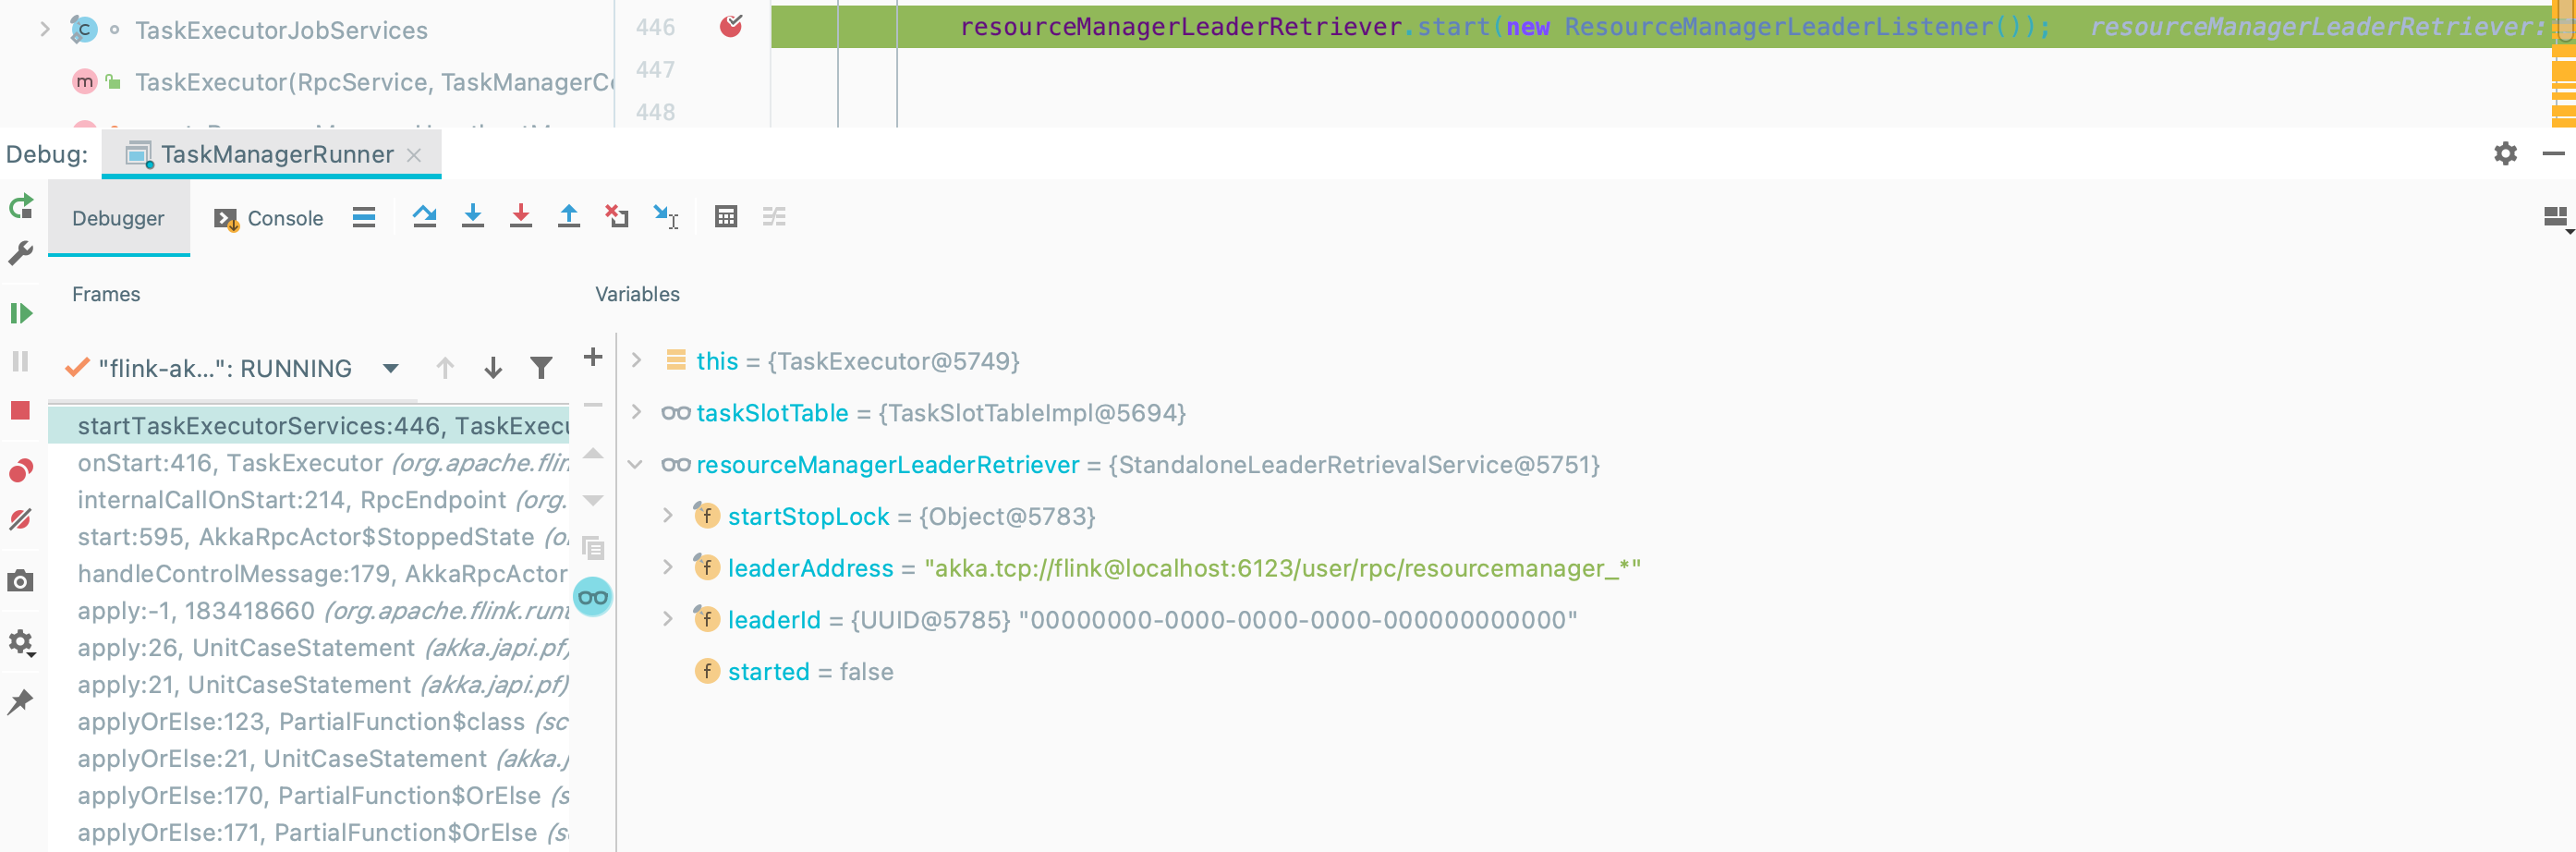The width and height of the screenshot is (2576, 852).
Task: Open Debug tool window gear settings
Action: 2505,153
